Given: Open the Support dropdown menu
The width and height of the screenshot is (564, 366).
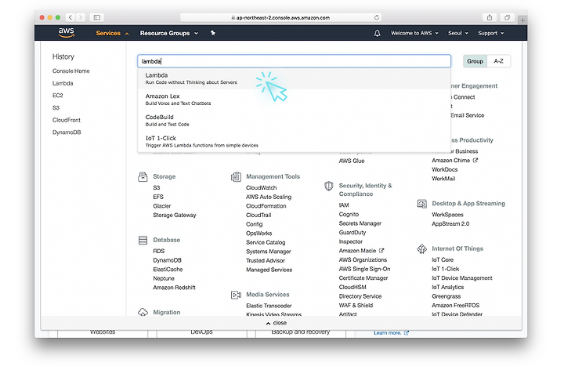Looking at the screenshot, I should point(490,33).
